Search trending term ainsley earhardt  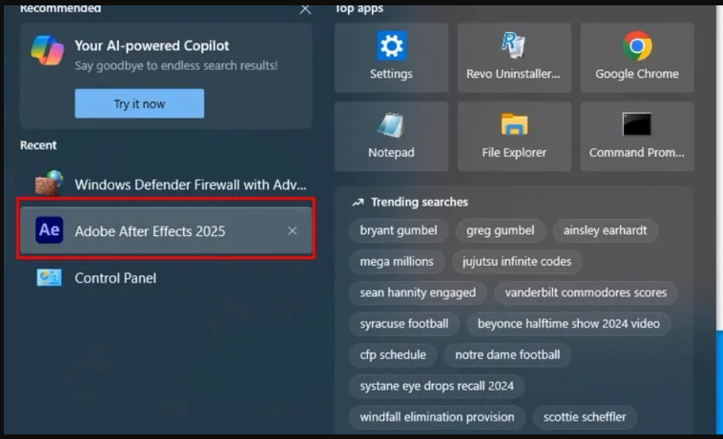pyautogui.click(x=605, y=231)
